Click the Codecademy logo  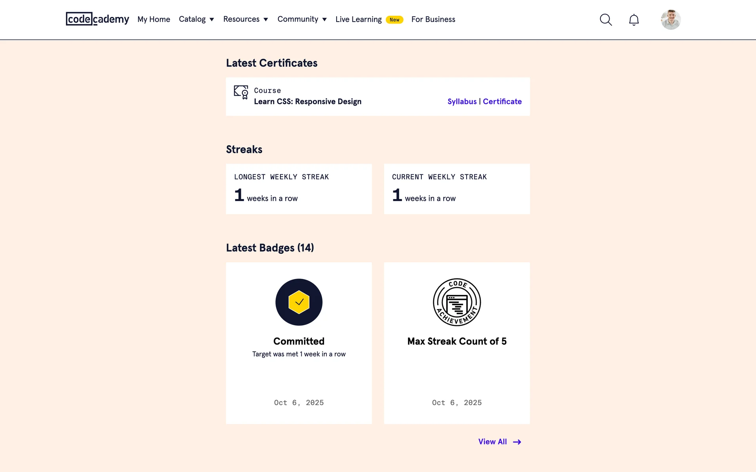97,19
